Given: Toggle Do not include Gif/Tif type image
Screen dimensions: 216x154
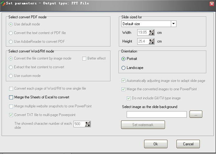Looking at the screenshot, I should coord(129,98).
